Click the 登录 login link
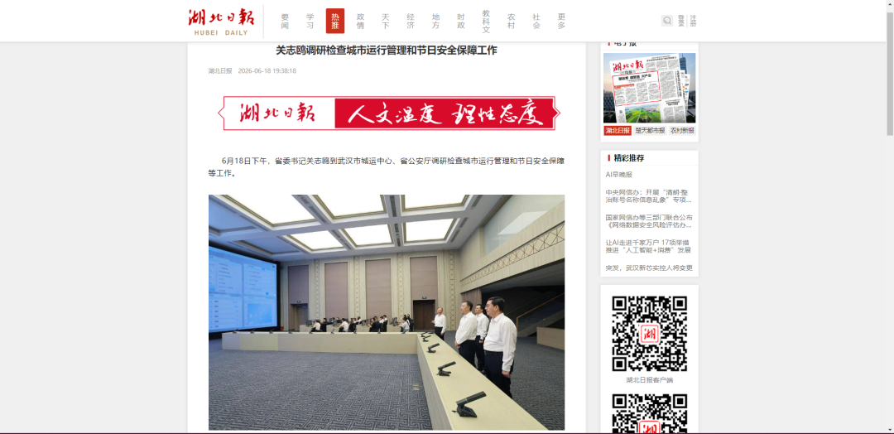This screenshot has width=894, height=434. tap(681, 21)
